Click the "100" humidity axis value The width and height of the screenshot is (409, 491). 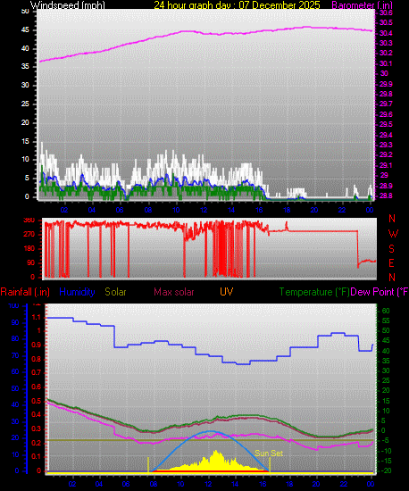[x=13, y=305]
